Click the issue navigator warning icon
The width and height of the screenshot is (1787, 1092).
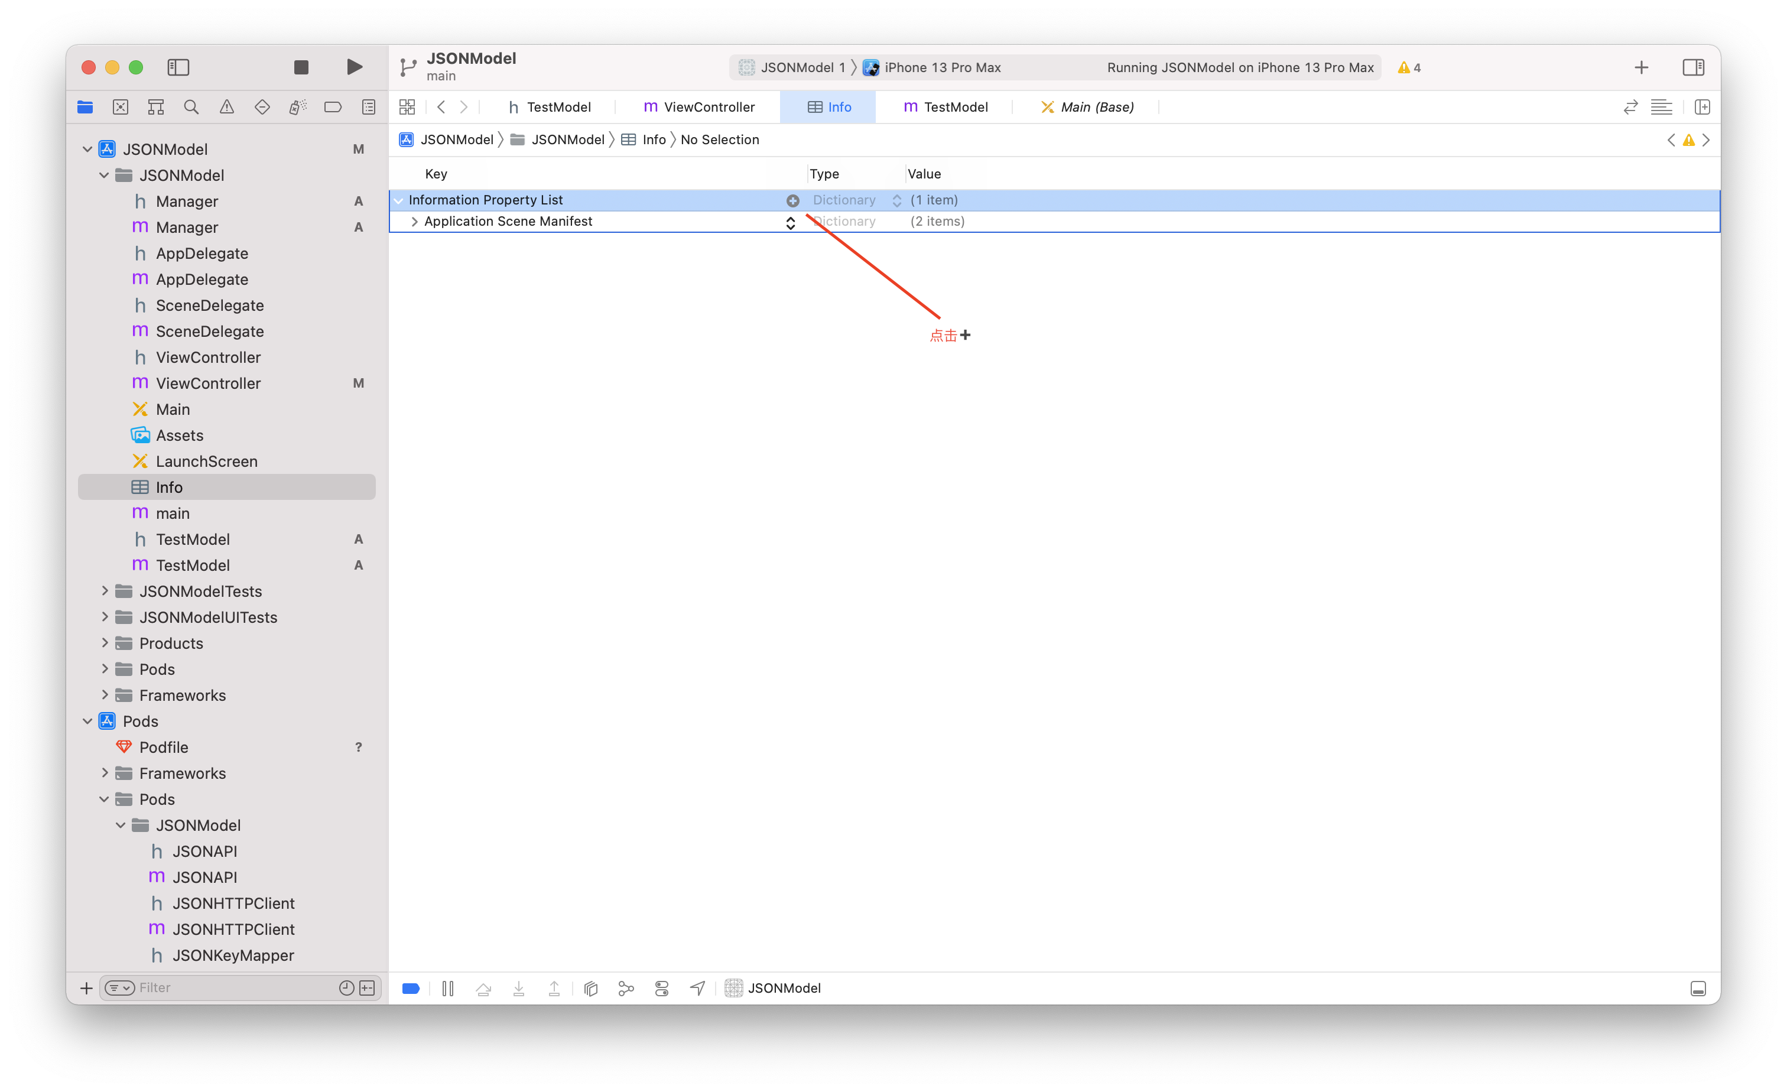click(x=226, y=107)
